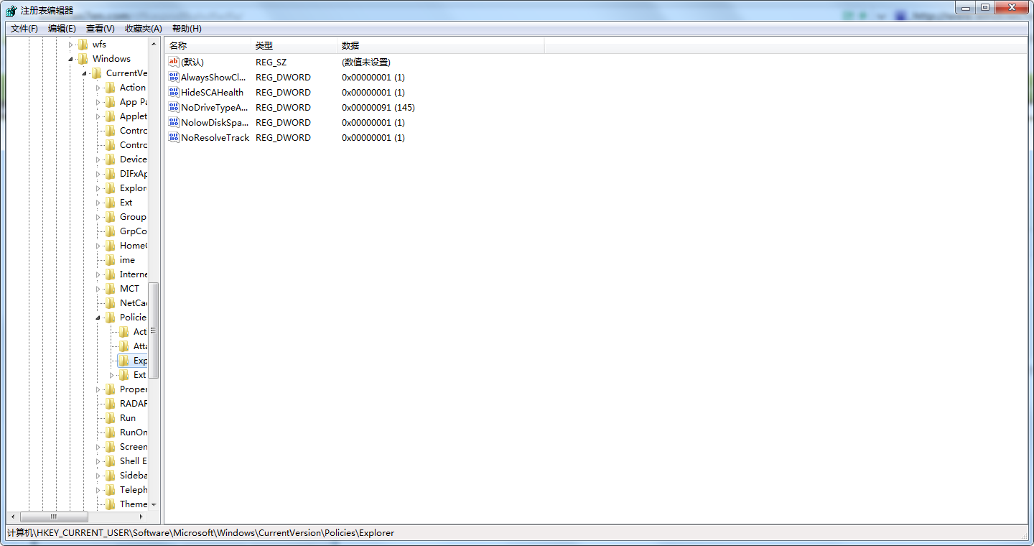
Task: Open the 查看(V) menu
Action: pos(100,29)
